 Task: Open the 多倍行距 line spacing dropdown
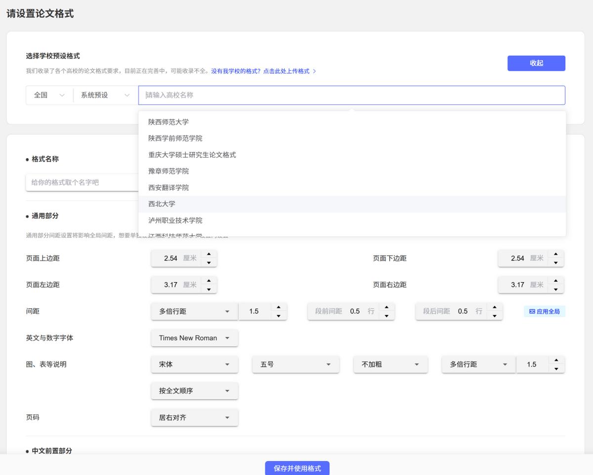click(194, 311)
